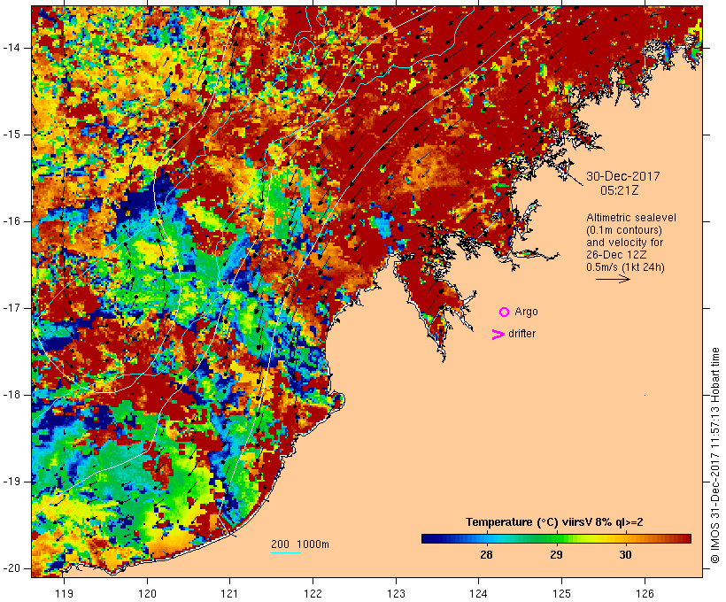Click the '-17' latitude axis label
This screenshot has height=602, width=726.
coord(12,308)
